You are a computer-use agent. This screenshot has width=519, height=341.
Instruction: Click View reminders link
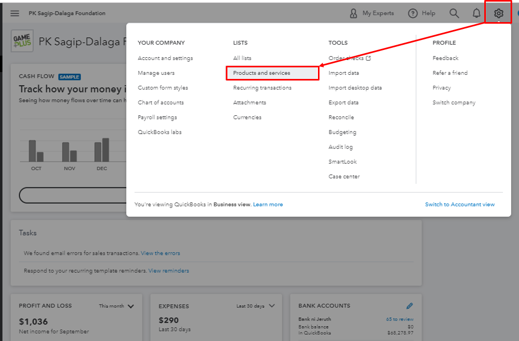[x=168, y=270]
